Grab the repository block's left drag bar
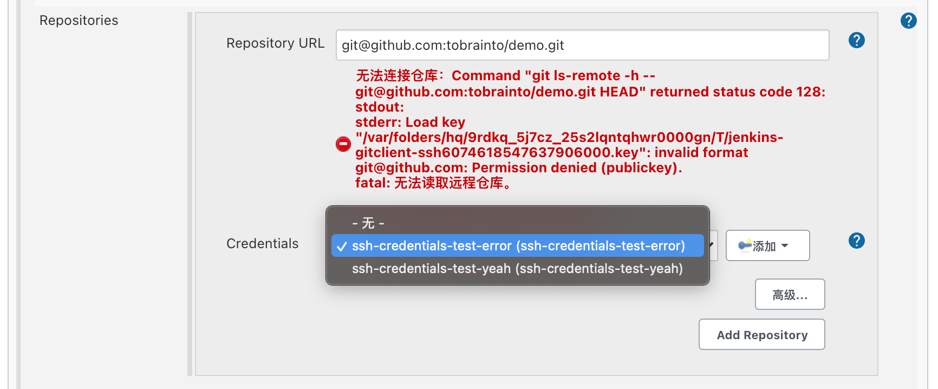Screen dimensions: 938x389 [x=190, y=193]
